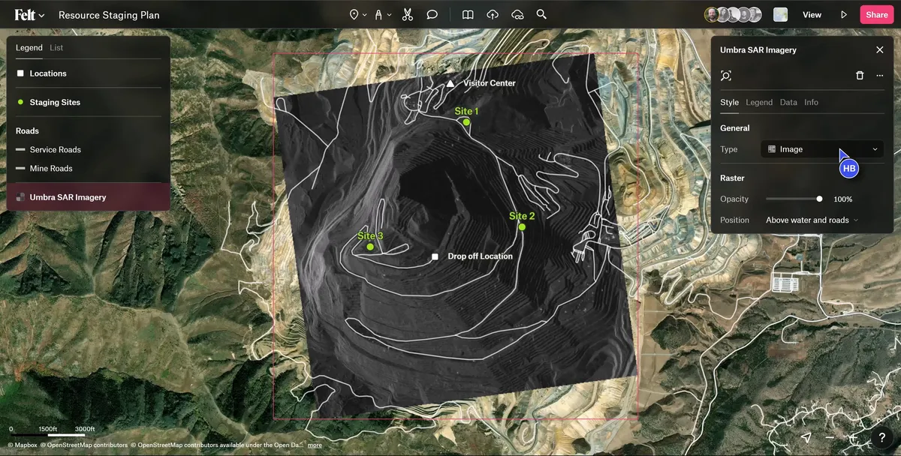The width and height of the screenshot is (901, 456).
Task: Click the Visitor Center triangle marker
Action: (x=450, y=83)
